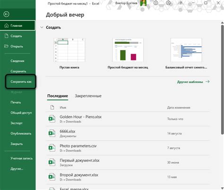Click the Создать label in sidebar
Image resolution: width=224 pixels, height=190 pixels.
16,36
